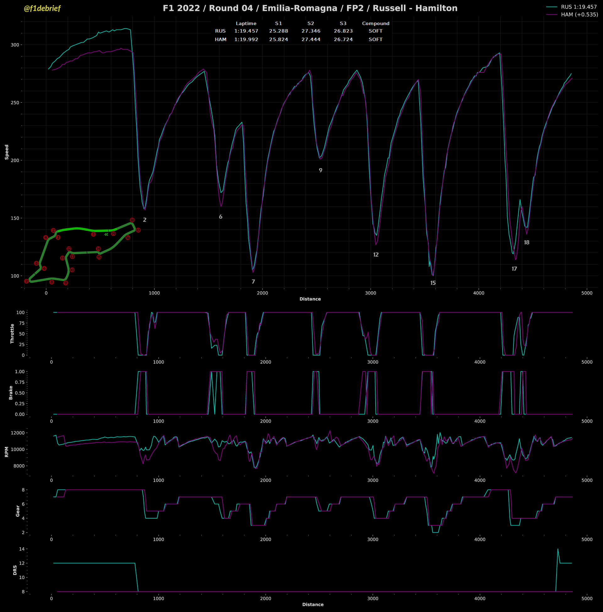Click the chart title F1 2022 Round 04
The image size is (603, 612).
310,8
